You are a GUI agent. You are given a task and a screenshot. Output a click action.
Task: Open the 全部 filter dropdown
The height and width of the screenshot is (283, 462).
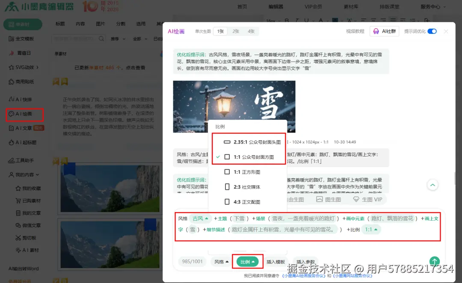(x=140, y=38)
